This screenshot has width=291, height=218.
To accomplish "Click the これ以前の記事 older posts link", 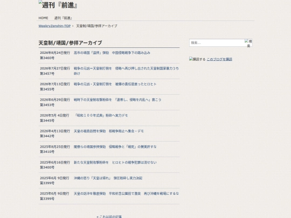I will click(109, 216).
